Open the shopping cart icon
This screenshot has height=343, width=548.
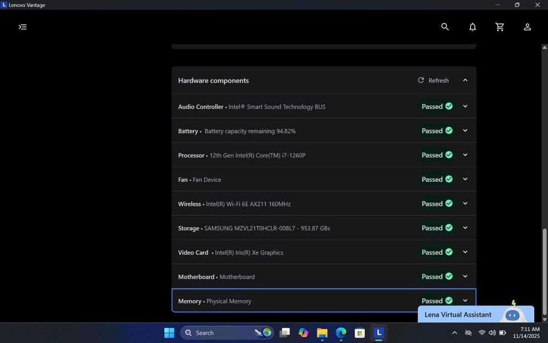[500, 27]
